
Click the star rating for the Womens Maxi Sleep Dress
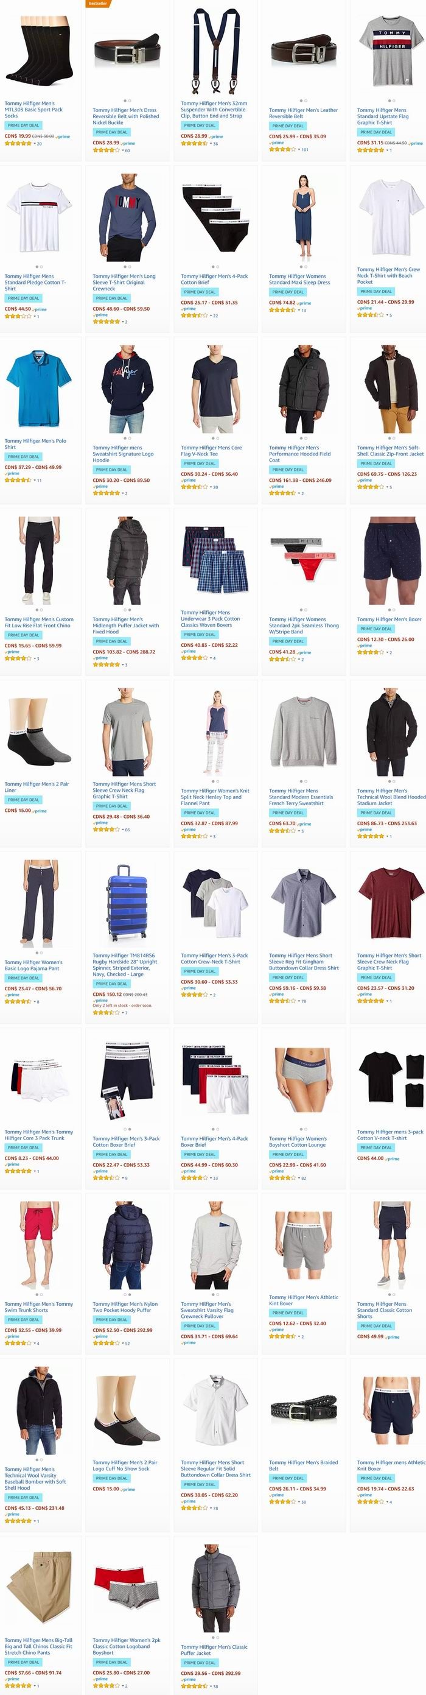[x=282, y=309]
